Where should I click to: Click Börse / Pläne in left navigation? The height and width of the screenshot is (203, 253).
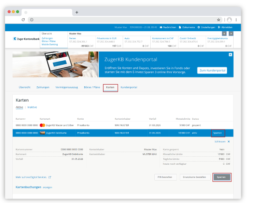[x=48, y=41]
